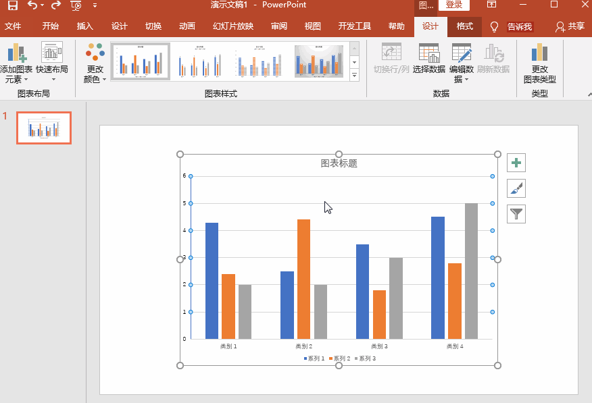
Task: Click the Save icon in title bar
Action: click(13, 5)
